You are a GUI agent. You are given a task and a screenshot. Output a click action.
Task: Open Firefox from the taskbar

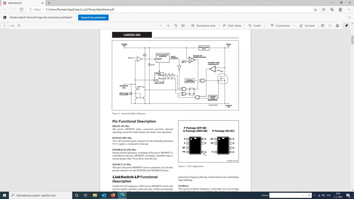click(113, 195)
